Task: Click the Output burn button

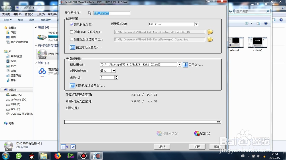Action: [x=202, y=134]
